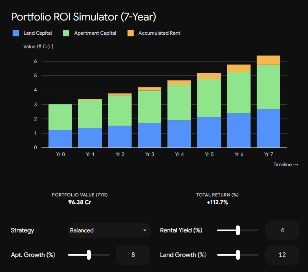Screen dimensions: 308x272
Task: Click the Yr 4 axis label
Action: pyautogui.click(x=179, y=154)
